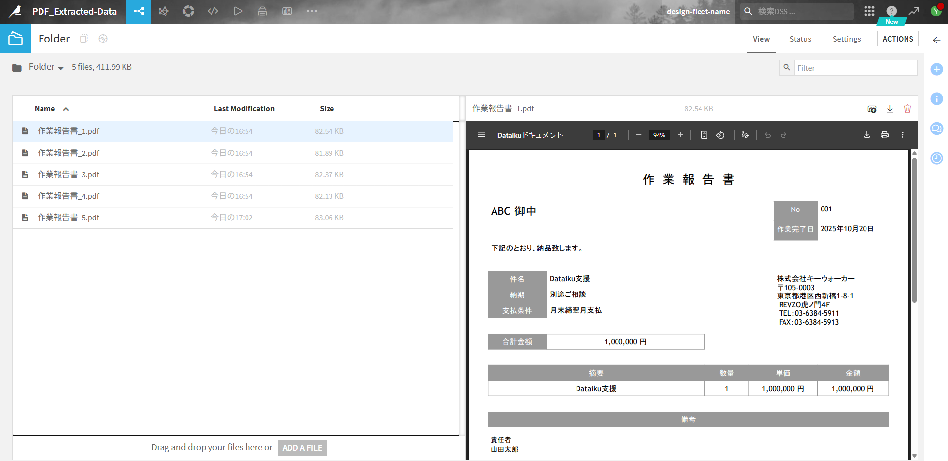The height and width of the screenshot is (461, 948).
Task: Download PDF from viewer toolbar
Action: point(866,135)
